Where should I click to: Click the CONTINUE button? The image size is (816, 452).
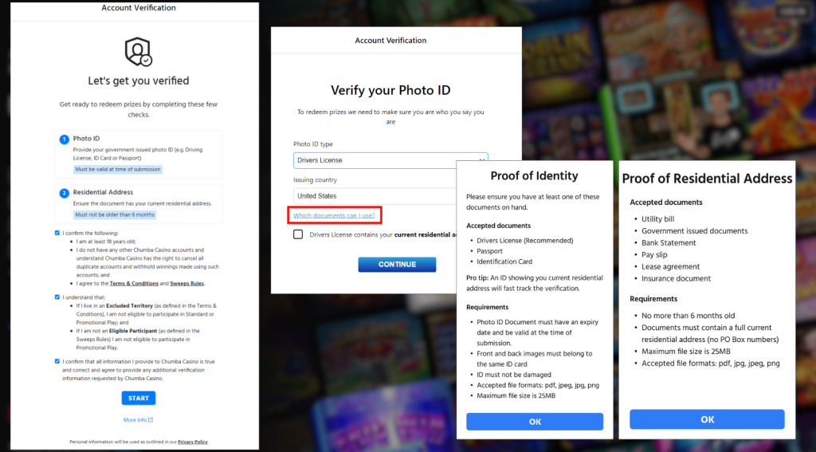coord(397,265)
